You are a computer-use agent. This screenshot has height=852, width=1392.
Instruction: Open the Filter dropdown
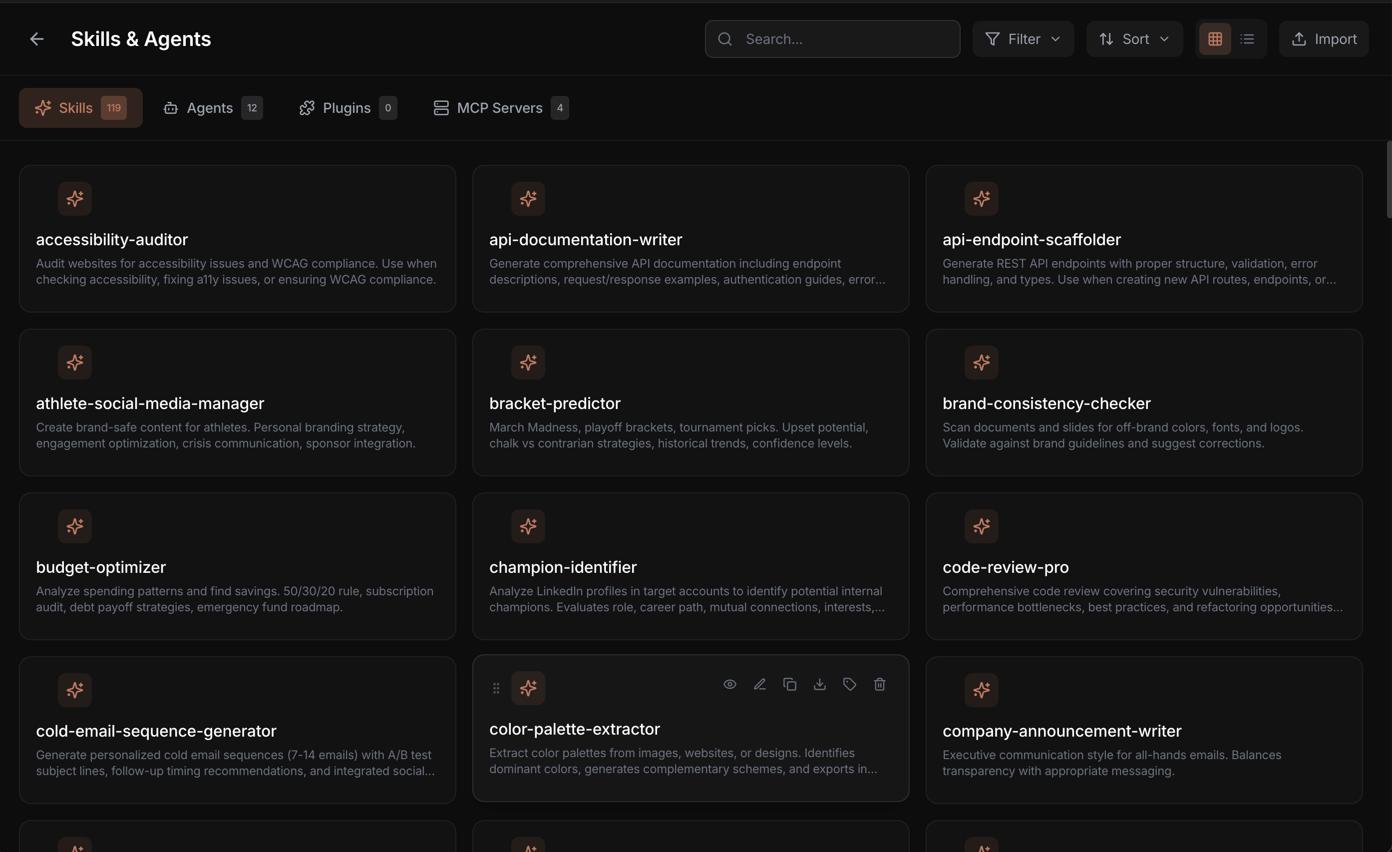point(1023,38)
